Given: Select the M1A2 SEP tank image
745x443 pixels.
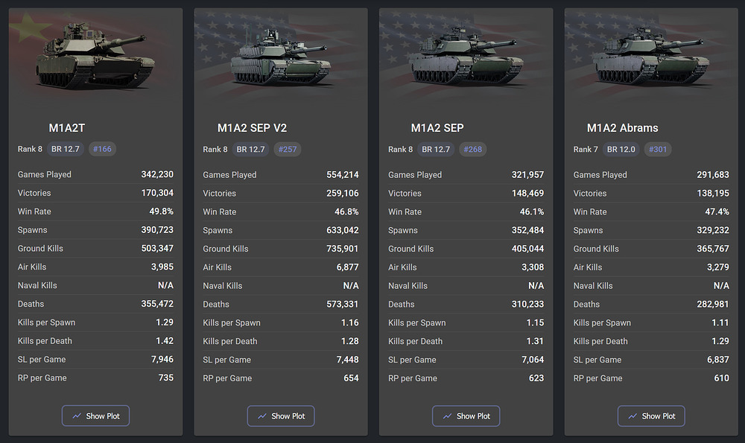Looking at the screenshot, I should pos(466,57).
